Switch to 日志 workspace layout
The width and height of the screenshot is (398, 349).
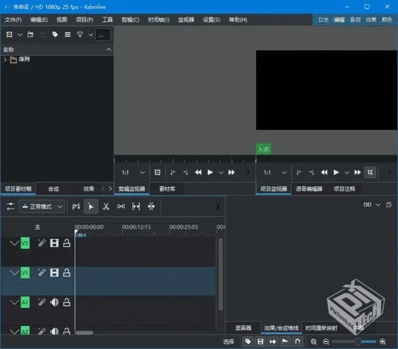click(x=323, y=20)
